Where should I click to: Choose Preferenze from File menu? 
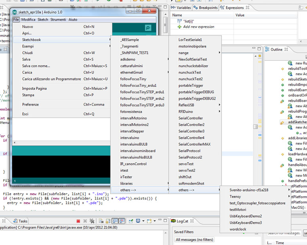tap(62, 104)
